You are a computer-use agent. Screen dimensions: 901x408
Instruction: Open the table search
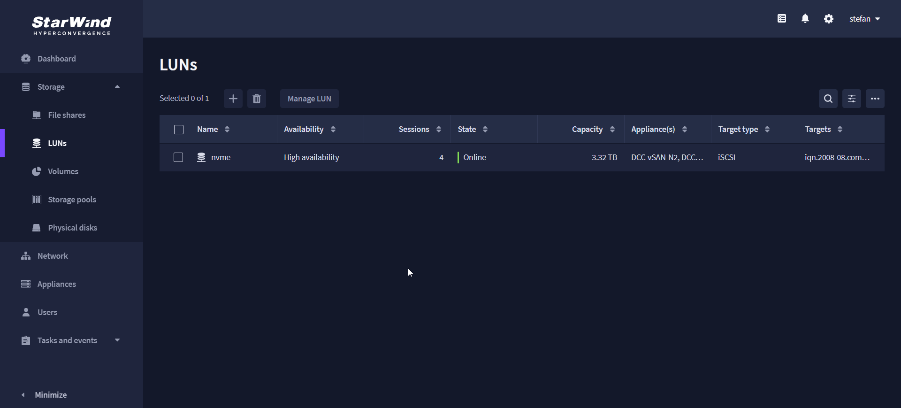[828, 99]
